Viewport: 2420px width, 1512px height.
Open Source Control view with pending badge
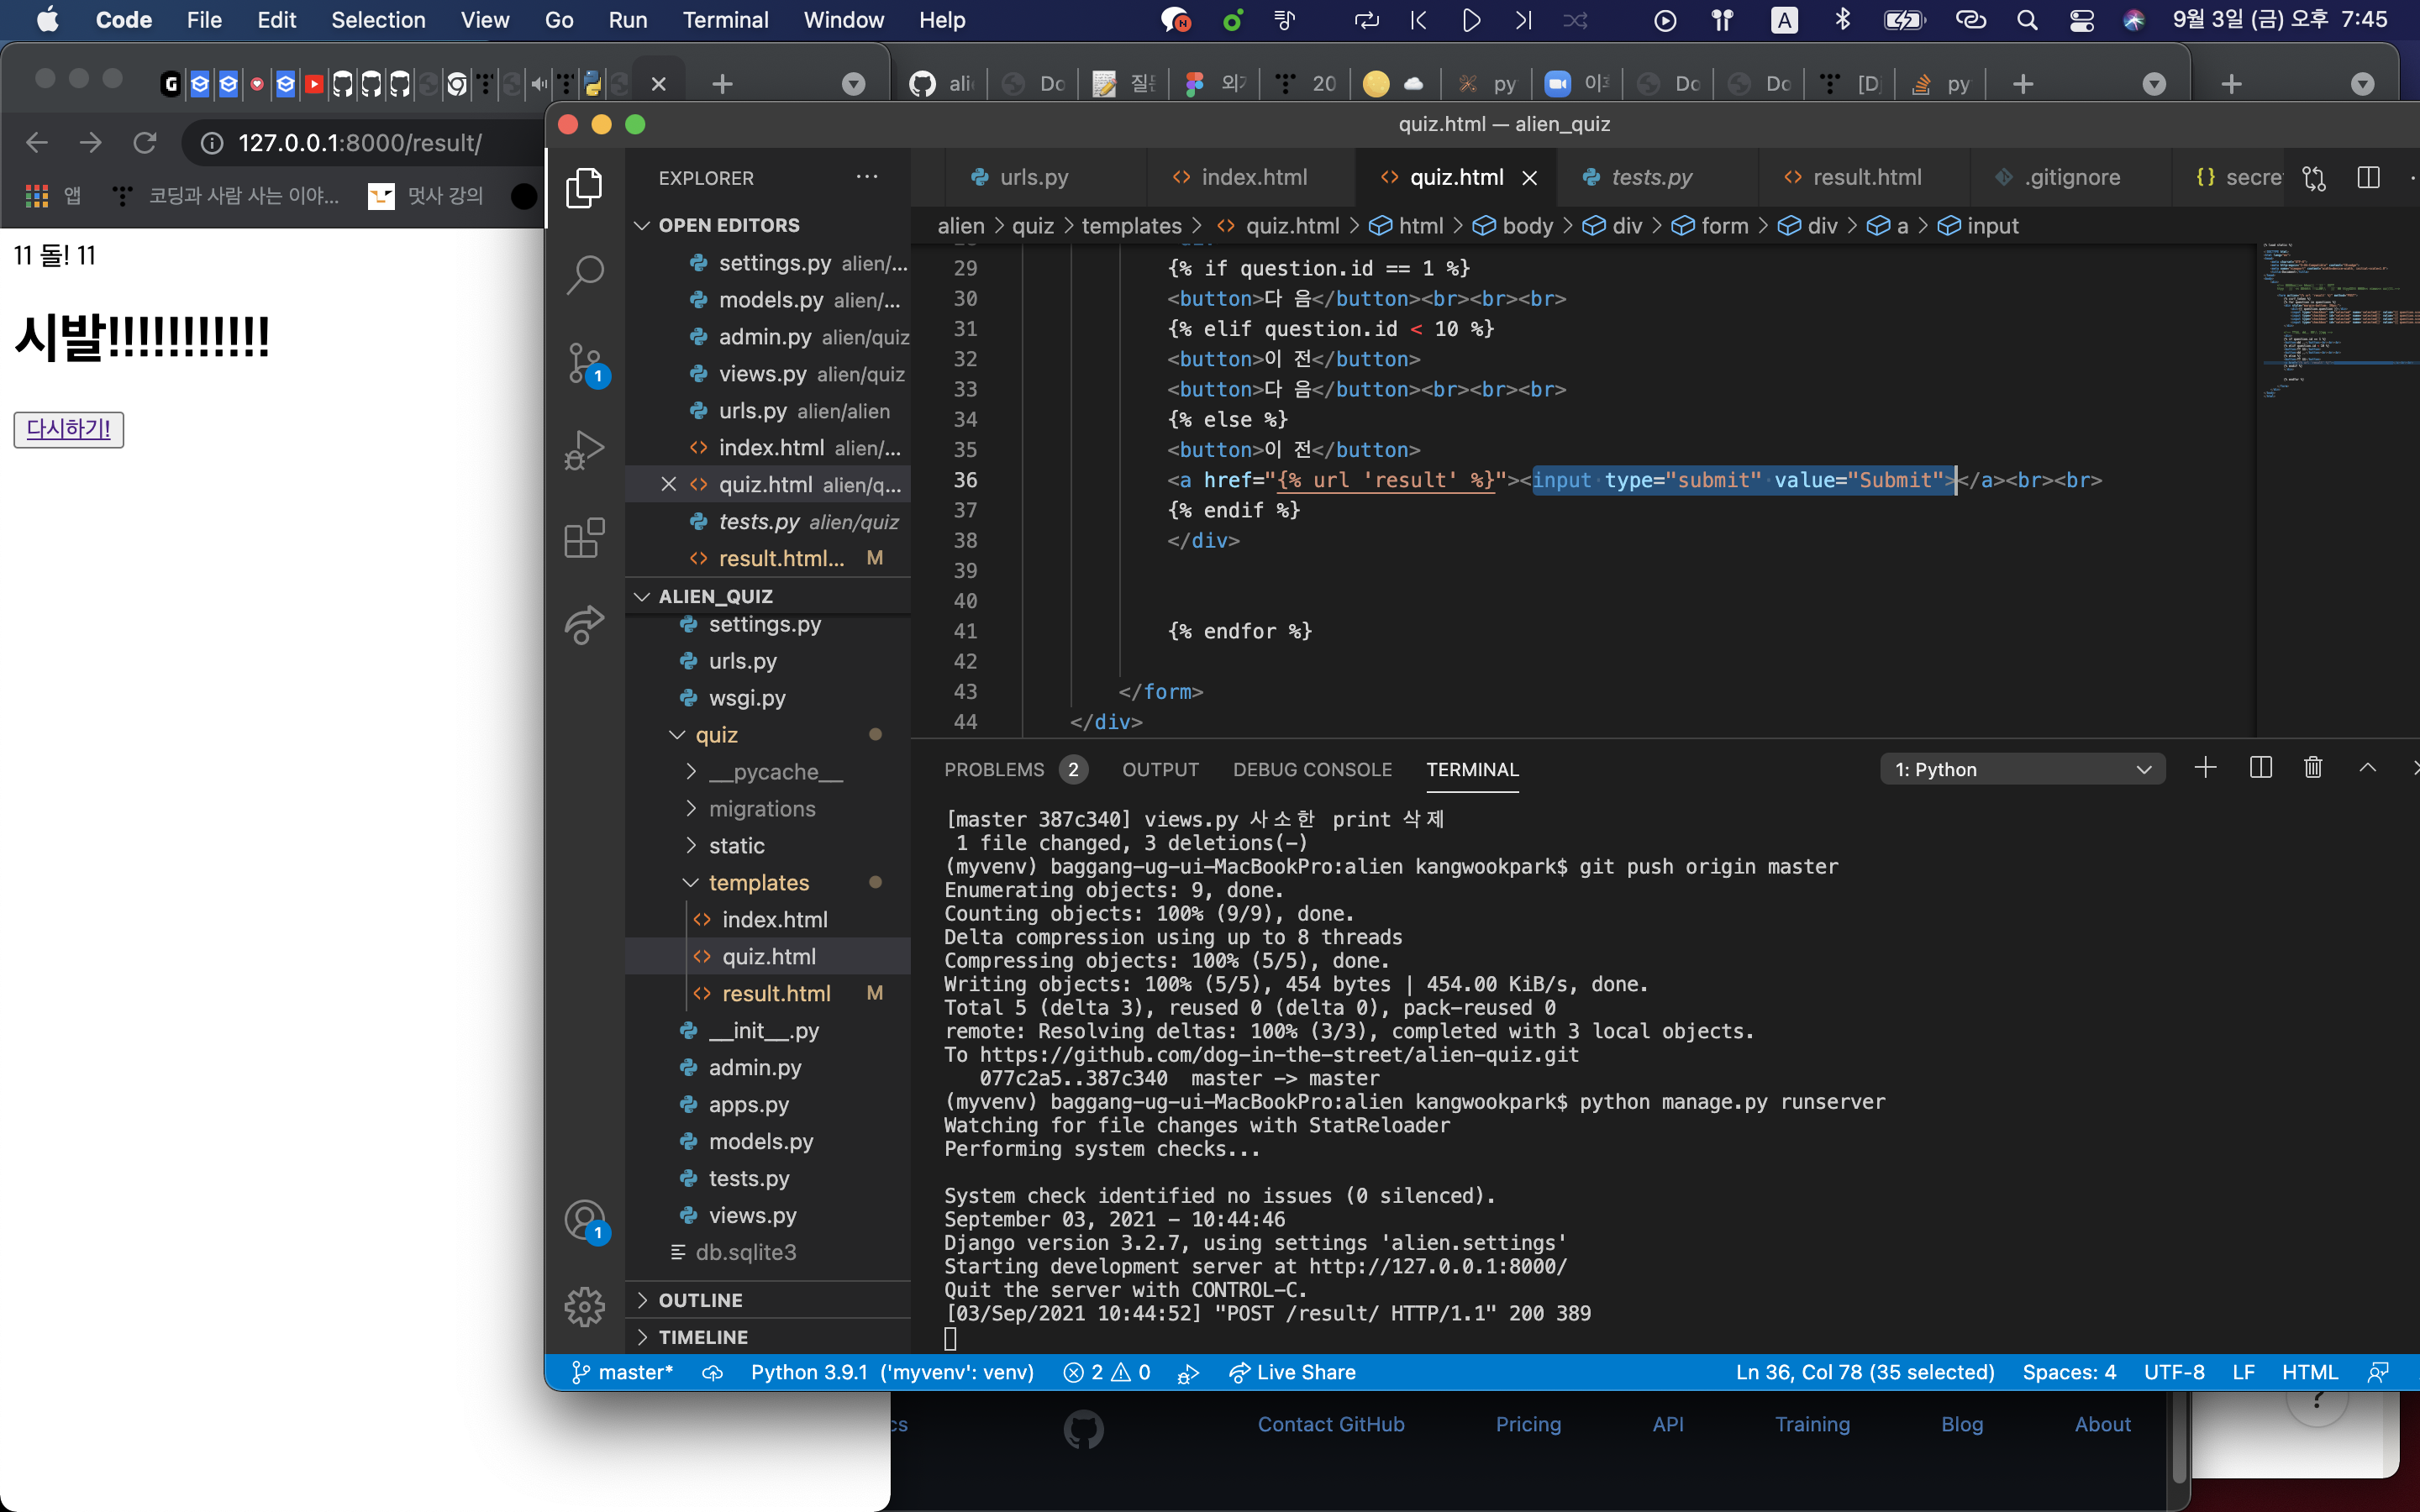(x=585, y=363)
